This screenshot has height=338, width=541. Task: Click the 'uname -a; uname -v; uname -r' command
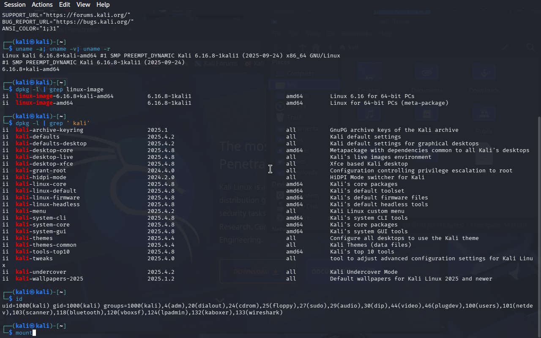(63, 49)
